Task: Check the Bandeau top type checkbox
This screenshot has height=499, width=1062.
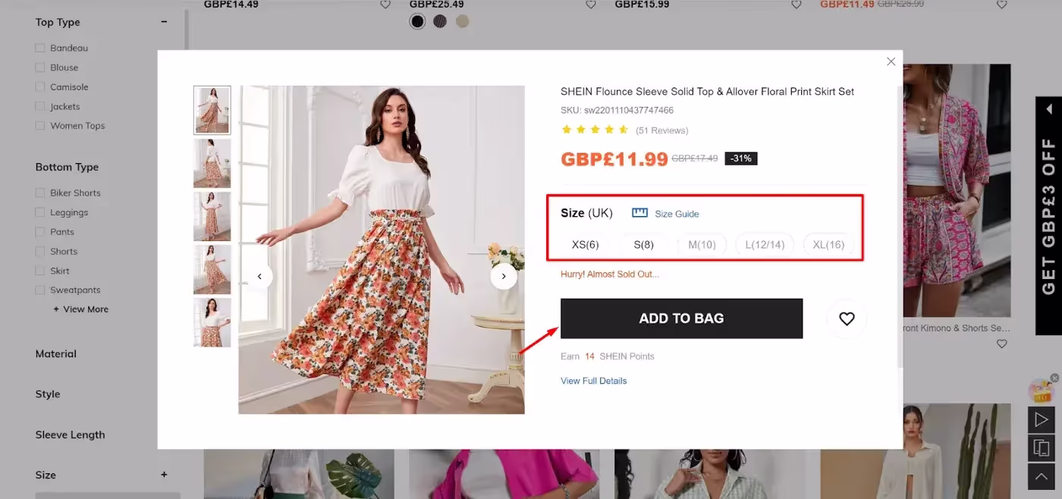Action: [x=40, y=48]
